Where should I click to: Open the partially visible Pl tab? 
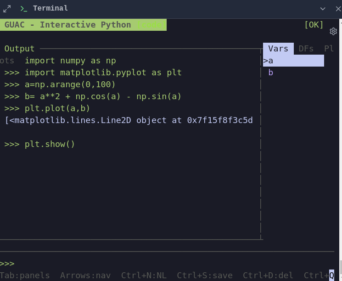[x=329, y=49]
